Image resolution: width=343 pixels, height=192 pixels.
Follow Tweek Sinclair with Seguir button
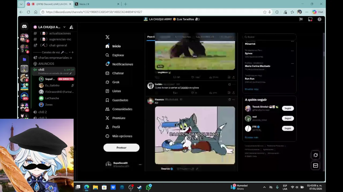tap(288, 108)
